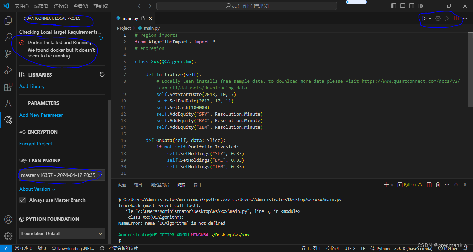The width and height of the screenshot is (473, 252).
Task: Open the Extensions view
Action: click(x=8, y=87)
